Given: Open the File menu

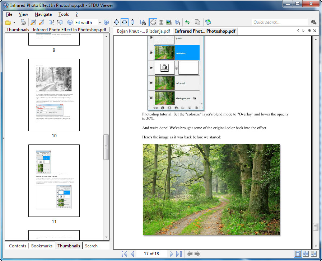Looking at the screenshot, I should pyautogui.click(x=9, y=14).
